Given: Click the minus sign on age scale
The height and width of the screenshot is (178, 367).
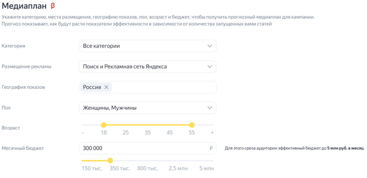Looking at the screenshot, I should coord(82,133).
